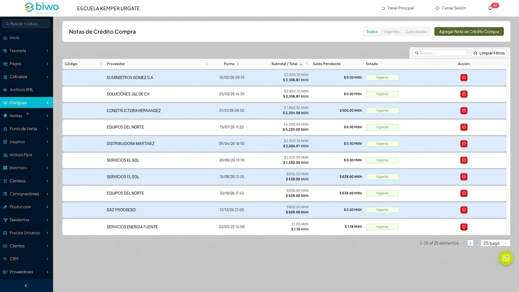Click the $500.00 MXN pending balance
This screenshot has width=519, height=292.
[351, 111]
